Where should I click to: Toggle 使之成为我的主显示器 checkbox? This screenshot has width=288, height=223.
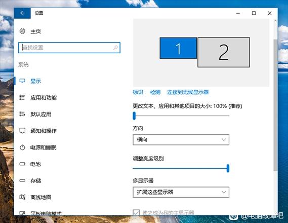pos(136,212)
